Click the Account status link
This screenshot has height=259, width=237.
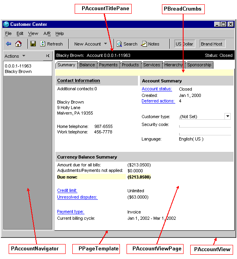pyautogui.click(x=156, y=89)
